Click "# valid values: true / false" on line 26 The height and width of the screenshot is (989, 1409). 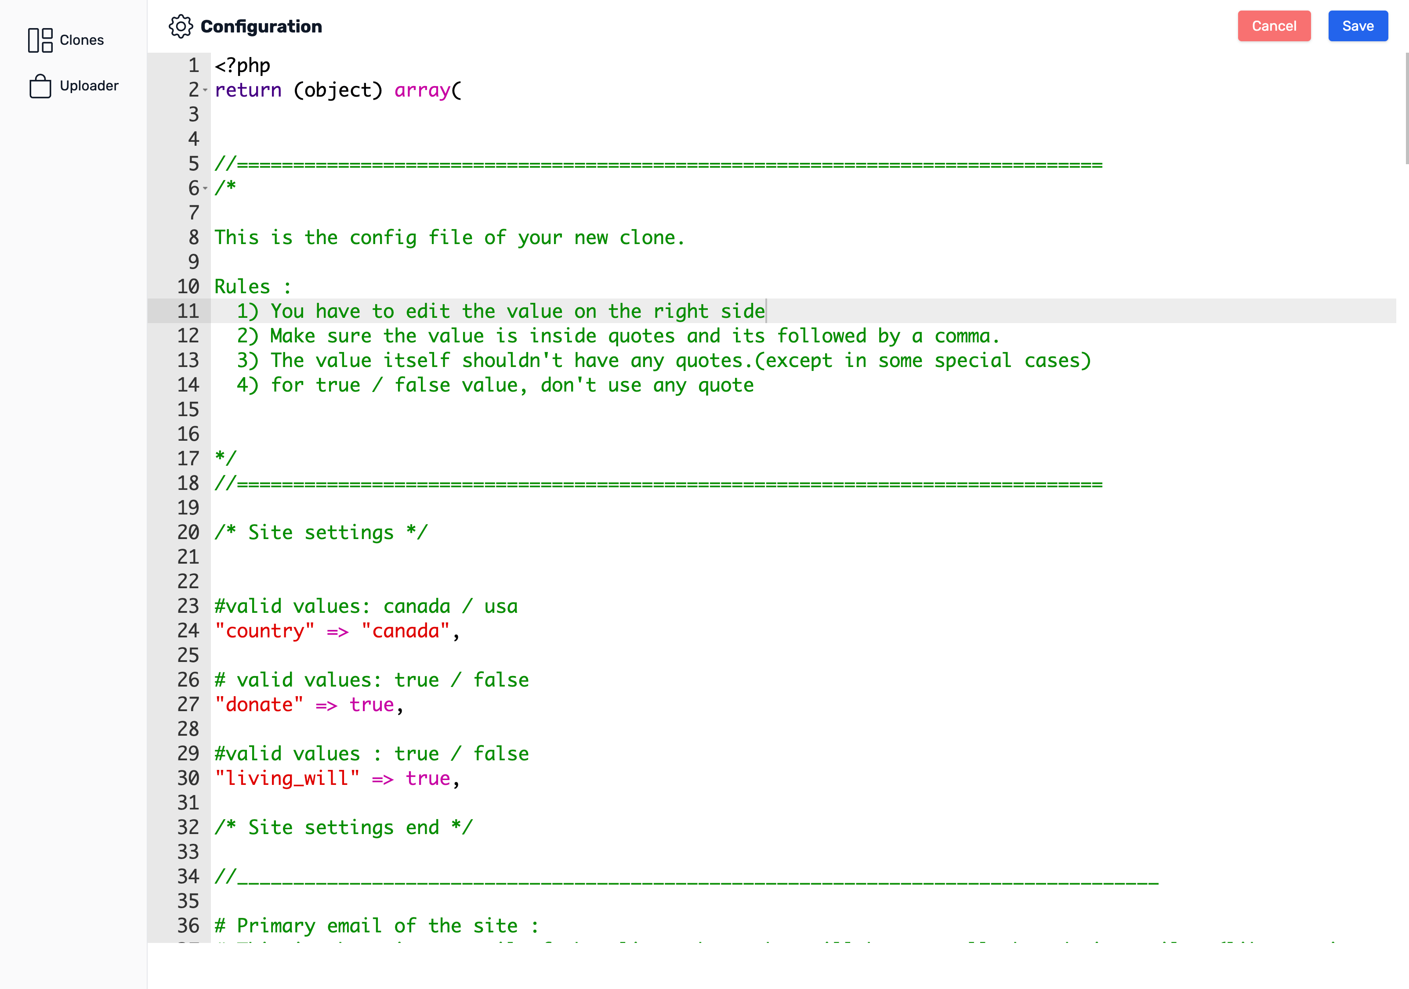(x=371, y=680)
